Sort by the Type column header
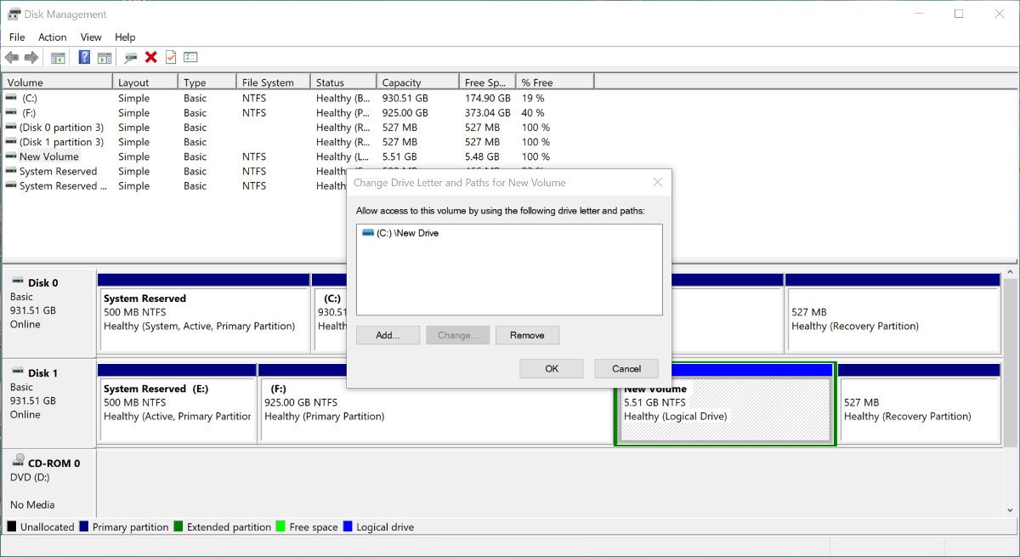 point(207,82)
